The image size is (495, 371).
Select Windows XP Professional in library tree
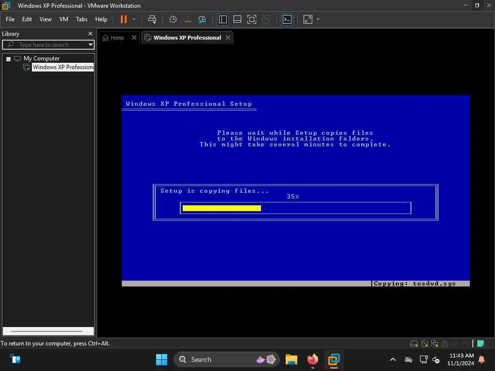[x=63, y=67]
